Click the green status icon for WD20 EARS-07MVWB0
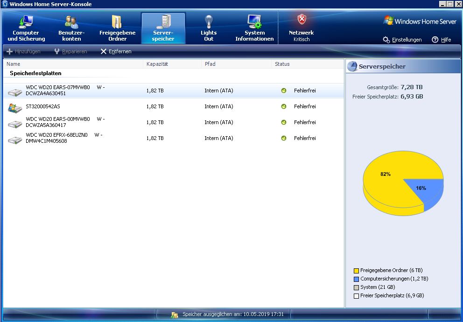The width and height of the screenshot is (463, 322). pos(284,91)
